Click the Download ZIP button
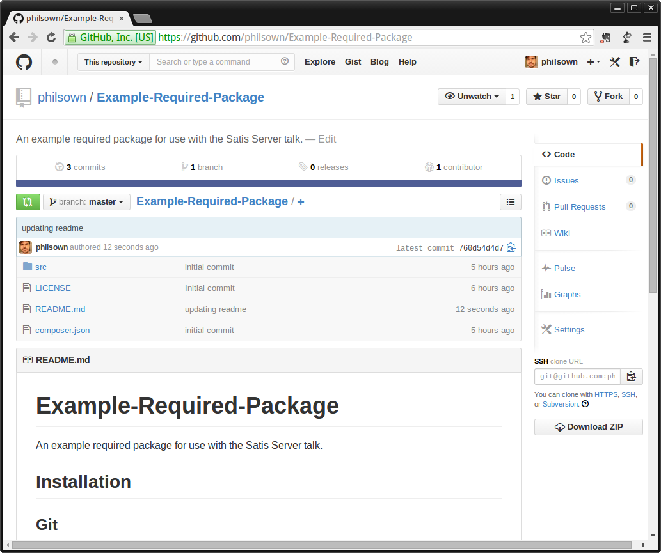Image resolution: width=661 pixels, height=553 pixels. [x=589, y=426]
